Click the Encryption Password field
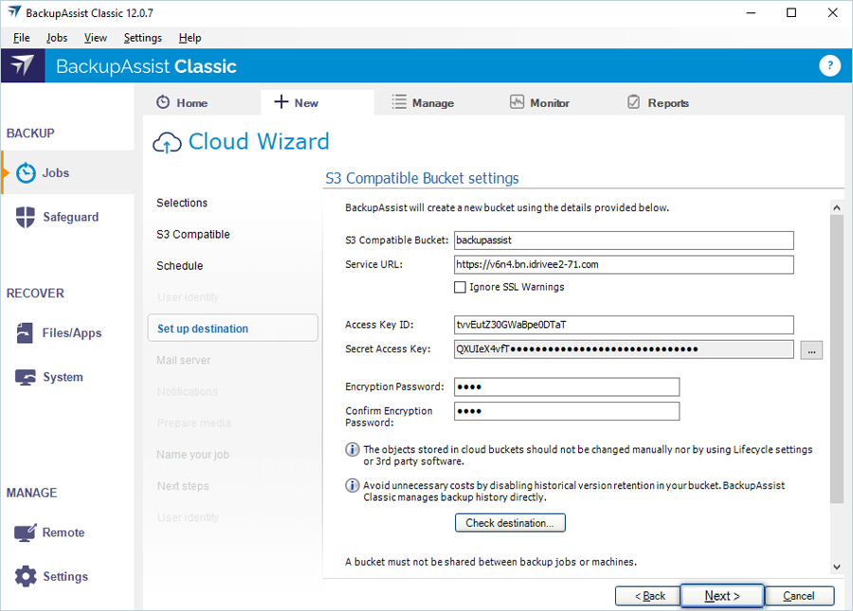This screenshot has width=853, height=611. 567,387
